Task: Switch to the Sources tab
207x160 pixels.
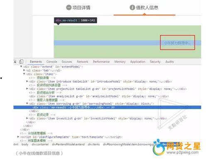Action: 67,62
